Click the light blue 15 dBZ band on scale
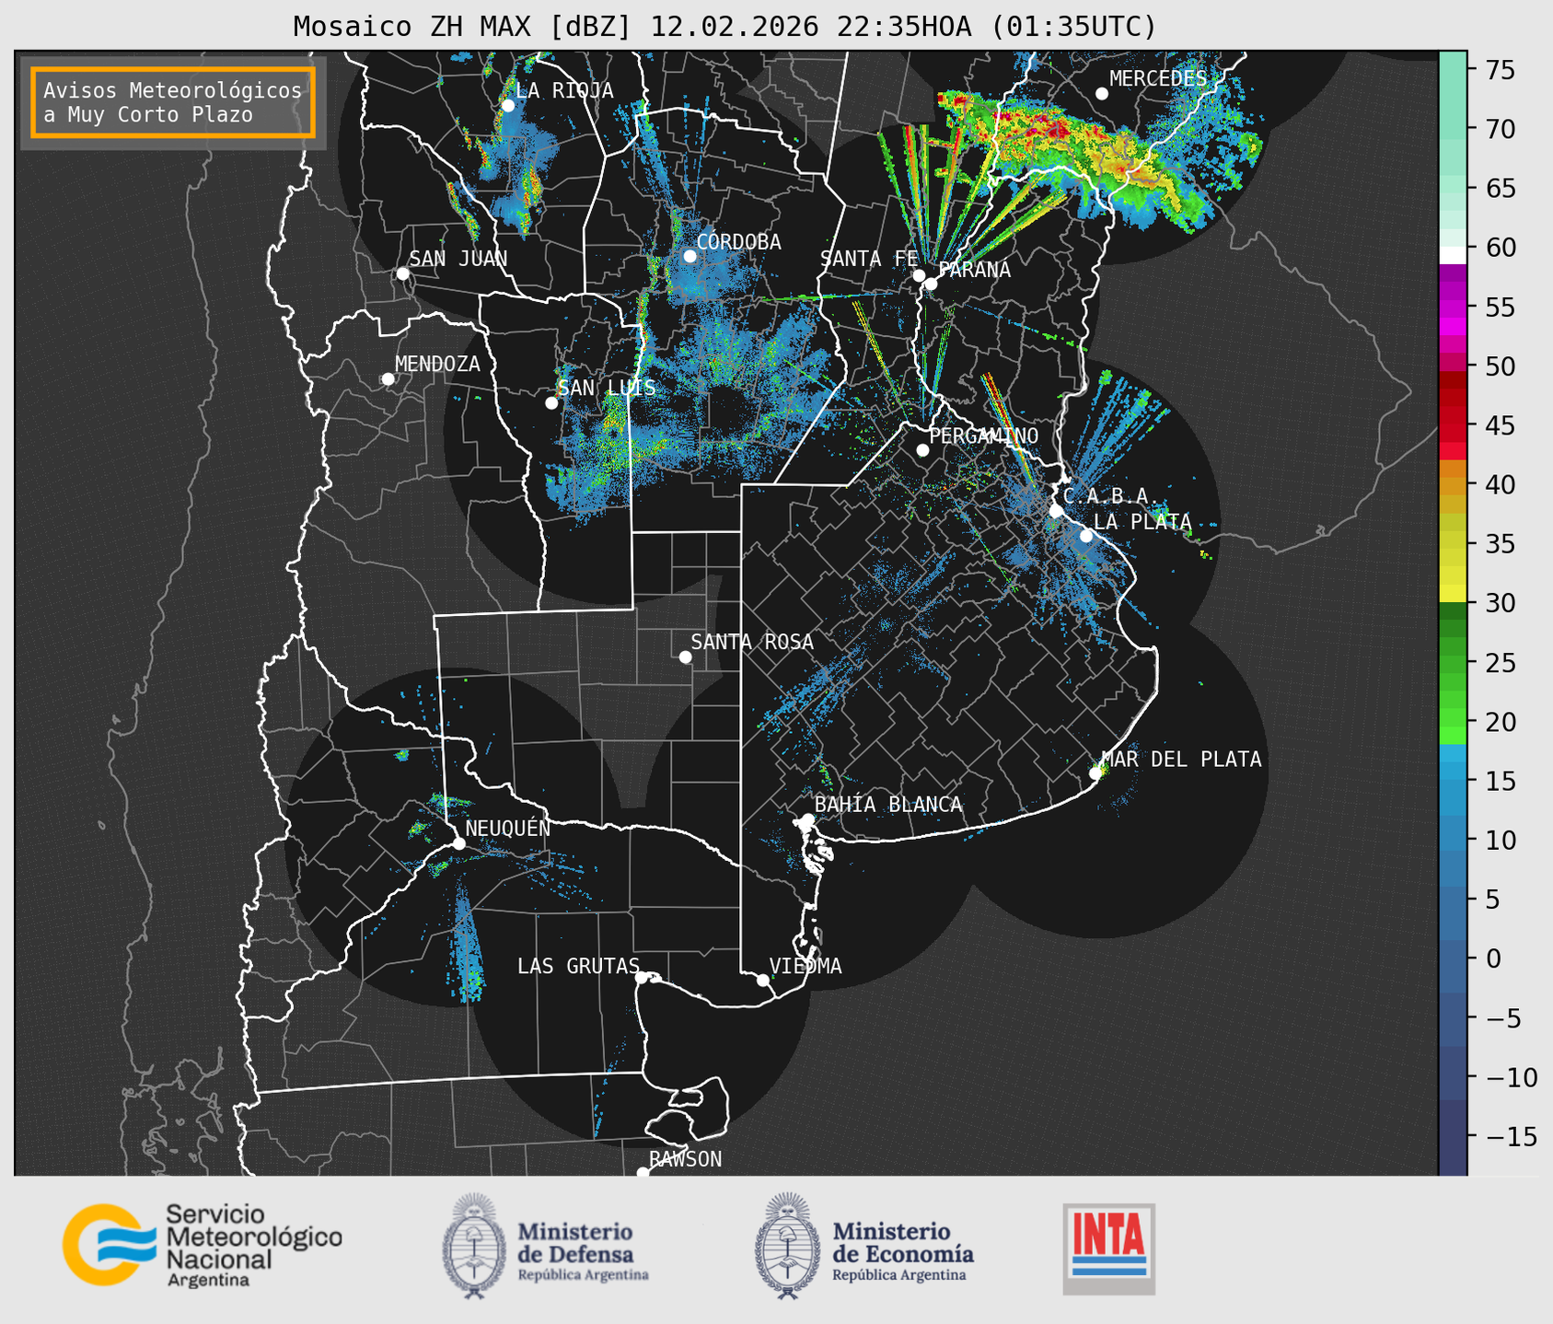 (1453, 782)
